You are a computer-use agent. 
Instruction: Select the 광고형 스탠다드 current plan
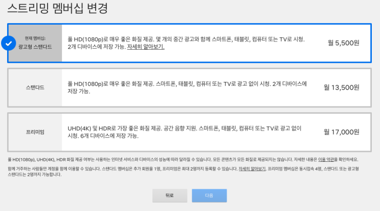(190, 43)
